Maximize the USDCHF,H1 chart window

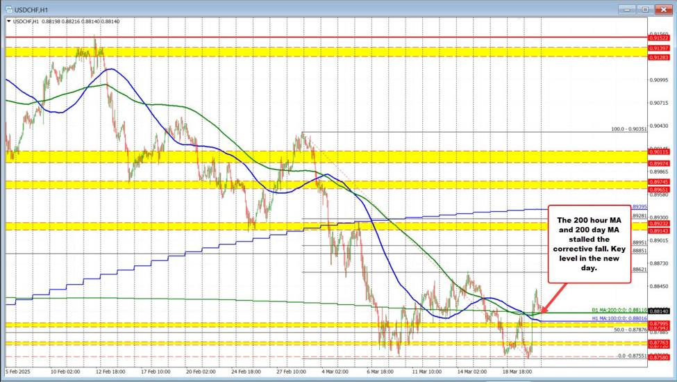644,9
